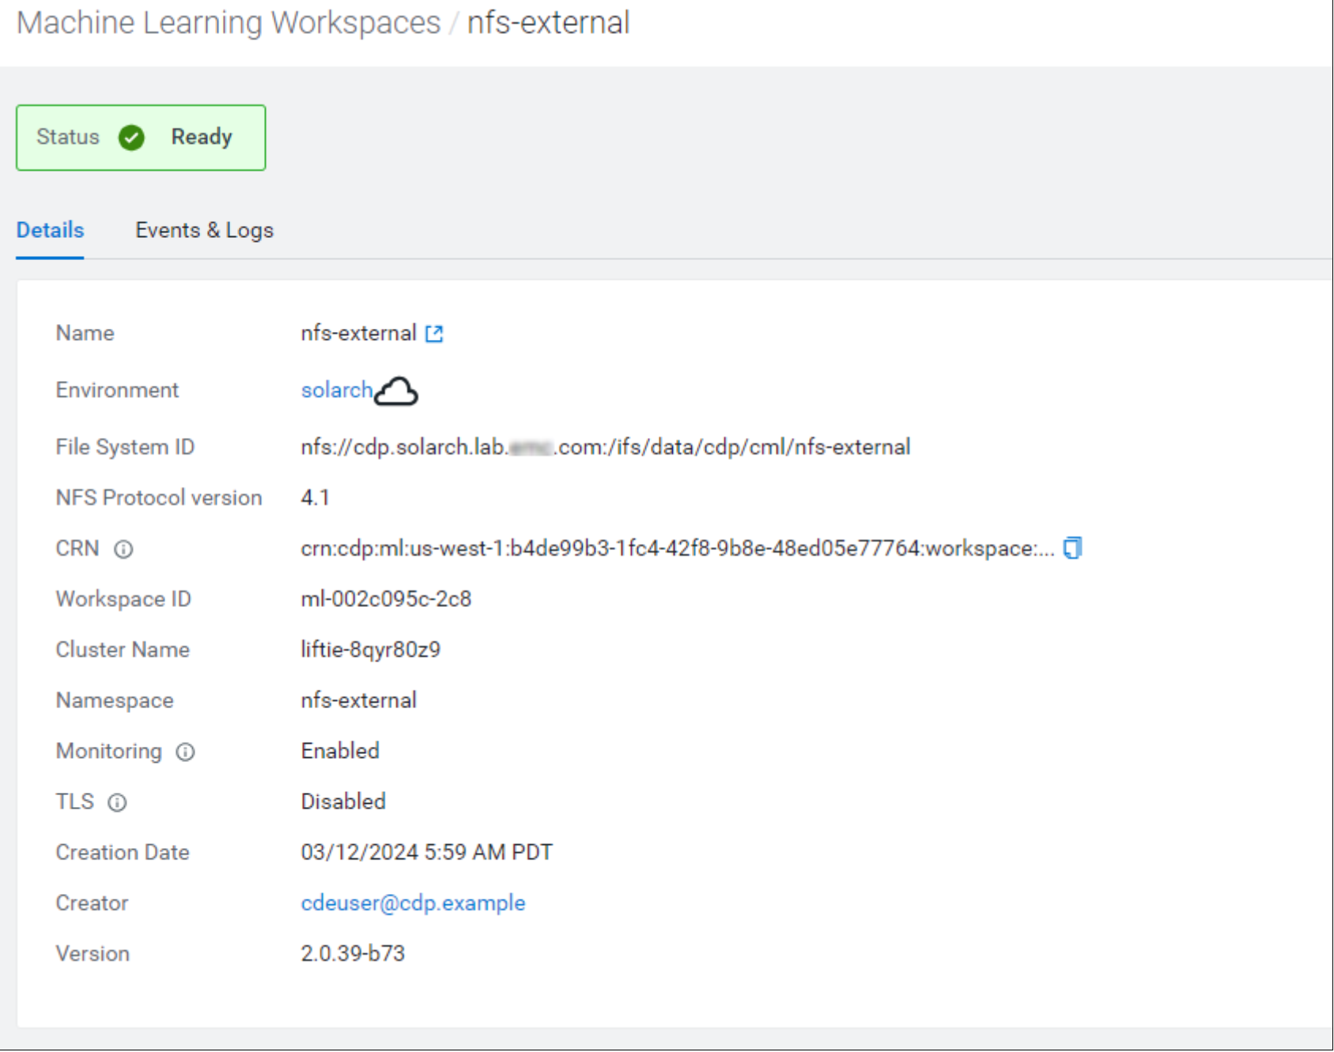Copy the CRN using the clipboard icon
The width and height of the screenshot is (1334, 1052).
(1072, 548)
